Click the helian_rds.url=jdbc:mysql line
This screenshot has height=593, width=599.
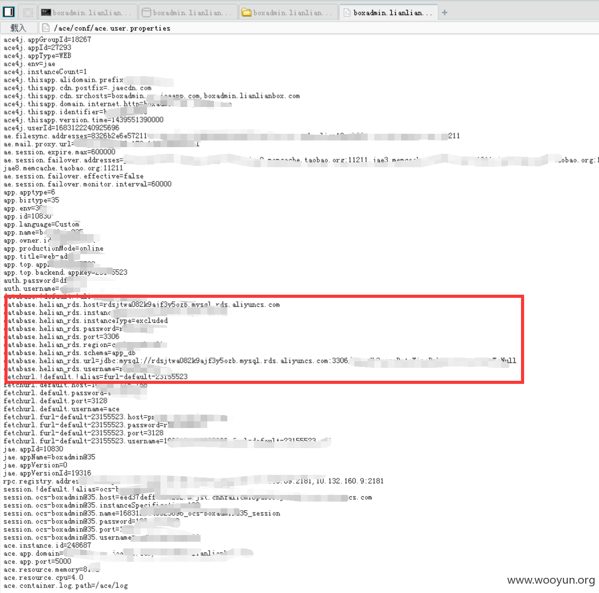click(260, 361)
